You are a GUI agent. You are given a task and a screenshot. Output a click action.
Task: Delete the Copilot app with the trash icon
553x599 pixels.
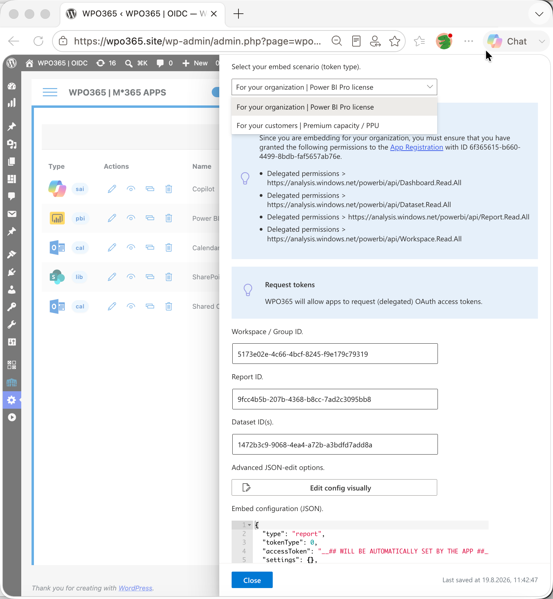coord(169,189)
